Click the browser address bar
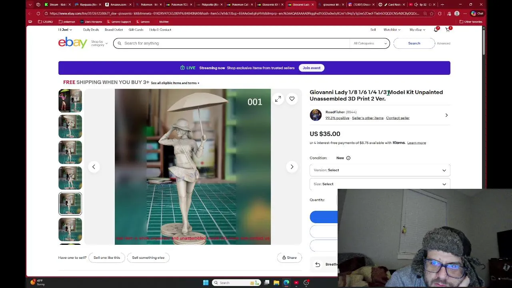 [234, 13]
